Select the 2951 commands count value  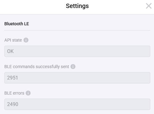(12, 78)
